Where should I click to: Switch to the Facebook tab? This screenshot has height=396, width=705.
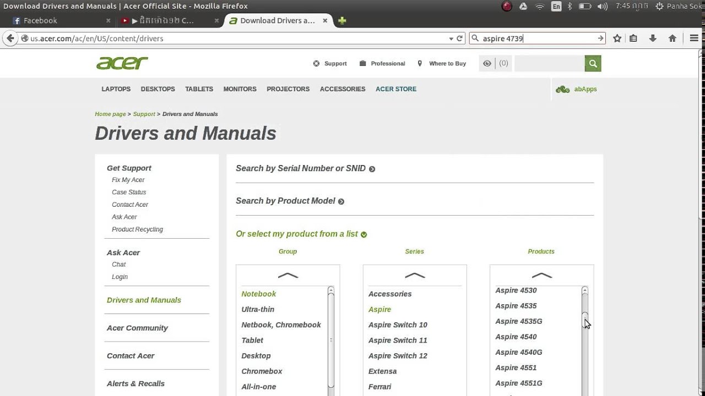point(40,21)
